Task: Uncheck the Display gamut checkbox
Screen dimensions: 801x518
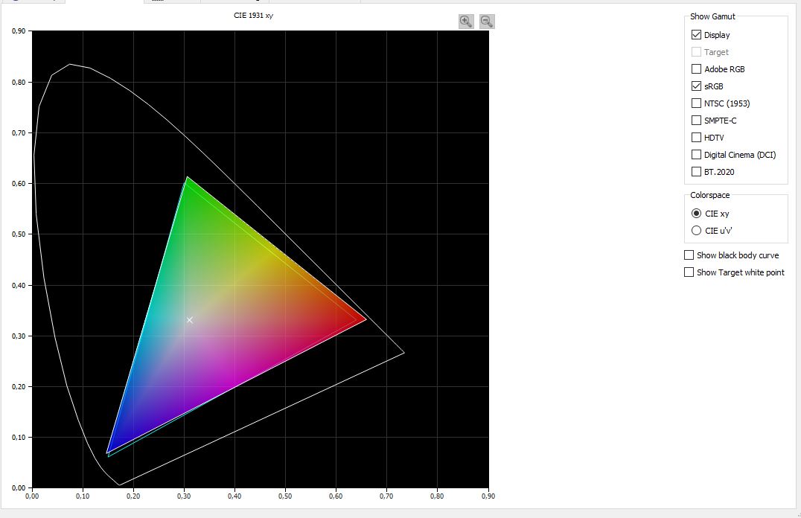Action: (696, 35)
